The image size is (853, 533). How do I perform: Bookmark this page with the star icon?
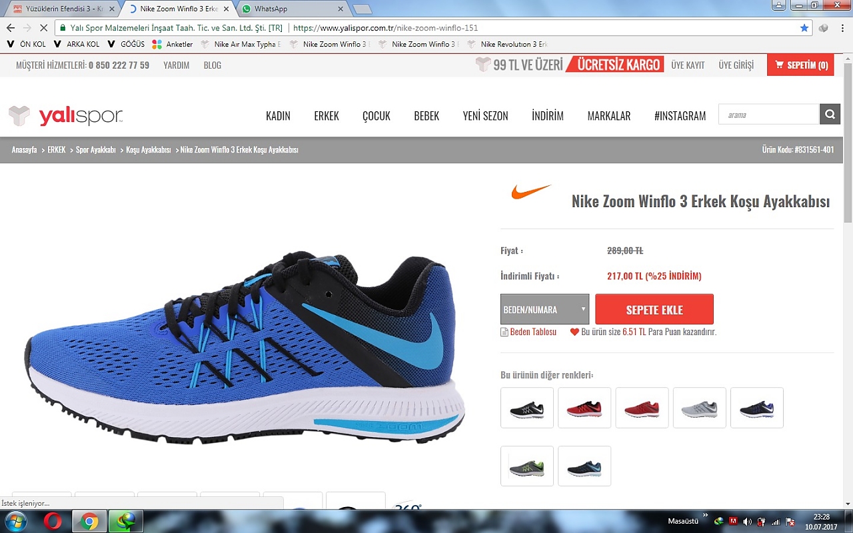804,28
